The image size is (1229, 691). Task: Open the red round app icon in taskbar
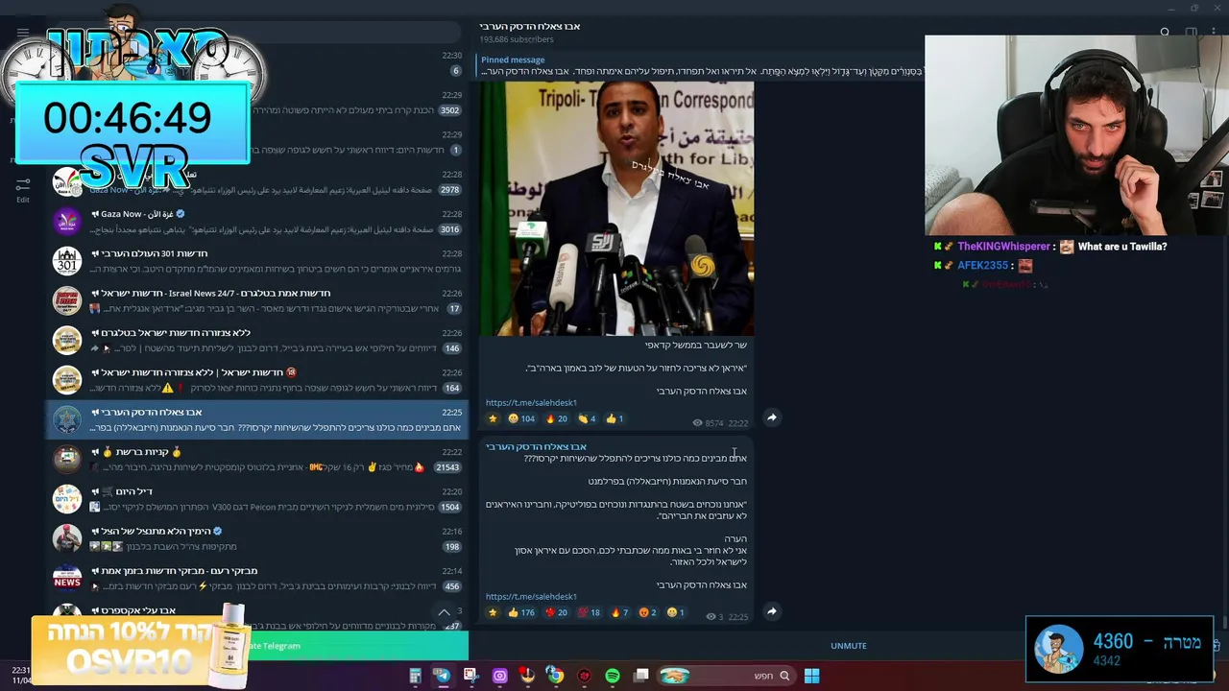pyautogui.click(x=584, y=676)
